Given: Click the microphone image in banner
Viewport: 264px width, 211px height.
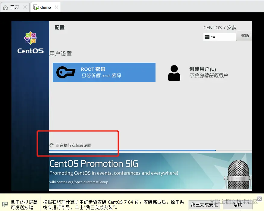Looking at the screenshot, I should 238,174.
